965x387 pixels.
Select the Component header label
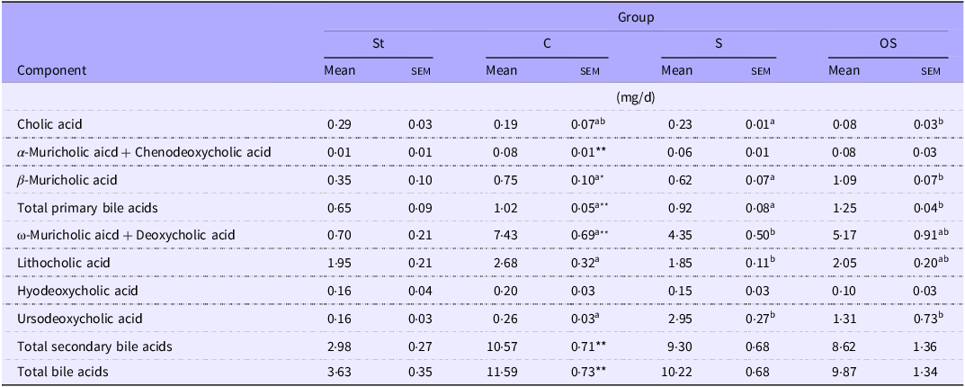click(x=52, y=70)
